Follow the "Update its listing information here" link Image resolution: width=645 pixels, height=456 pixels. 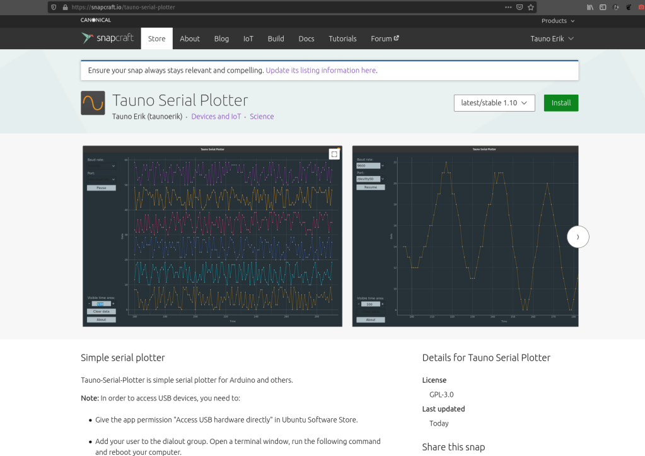[321, 71]
